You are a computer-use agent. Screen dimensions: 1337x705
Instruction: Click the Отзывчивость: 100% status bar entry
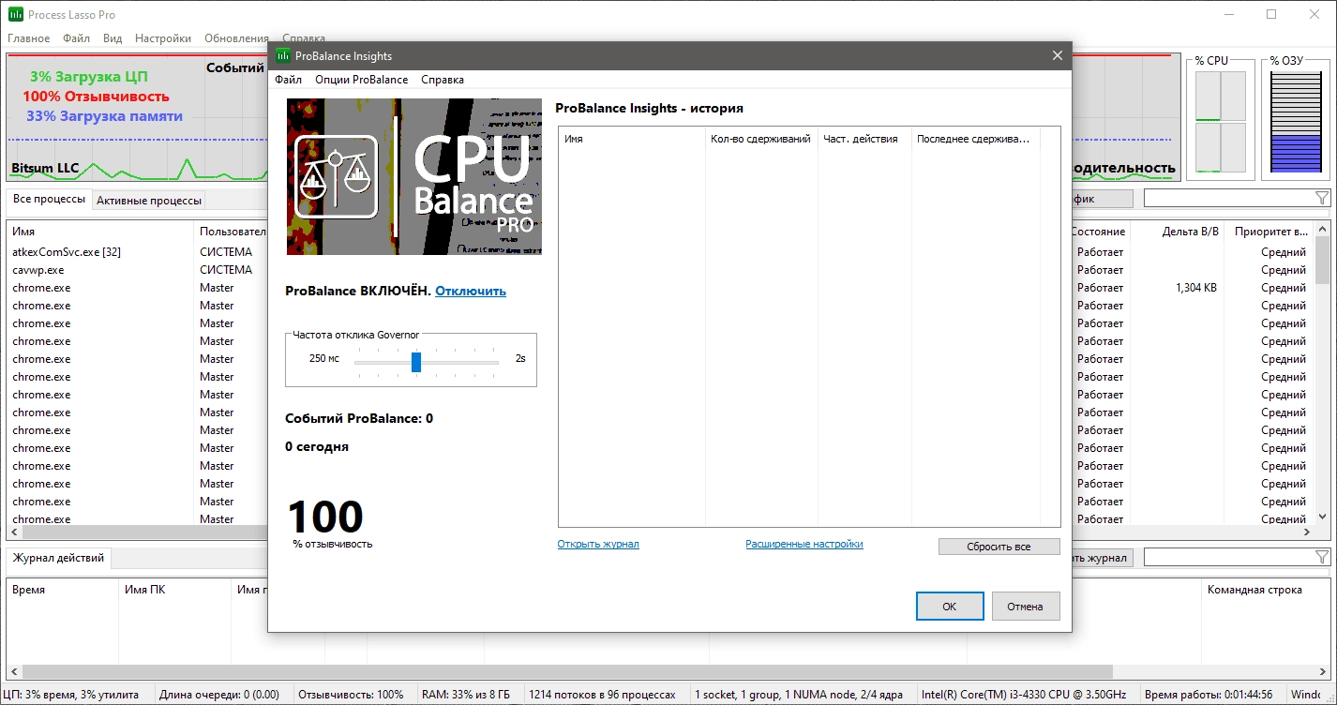pos(351,695)
